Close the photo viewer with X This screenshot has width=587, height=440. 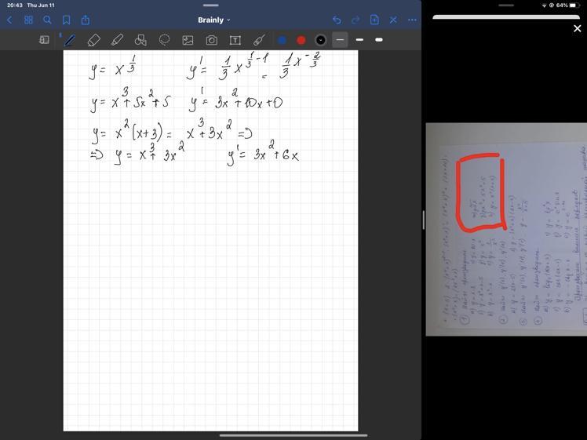(578, 28)
